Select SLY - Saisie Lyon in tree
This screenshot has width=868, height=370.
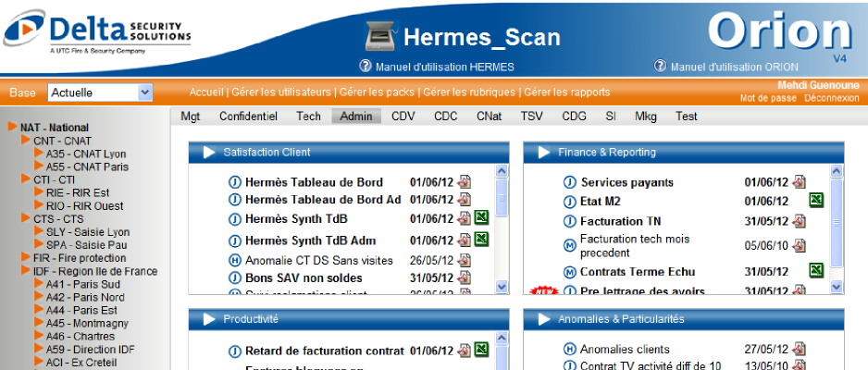[86, 232]
